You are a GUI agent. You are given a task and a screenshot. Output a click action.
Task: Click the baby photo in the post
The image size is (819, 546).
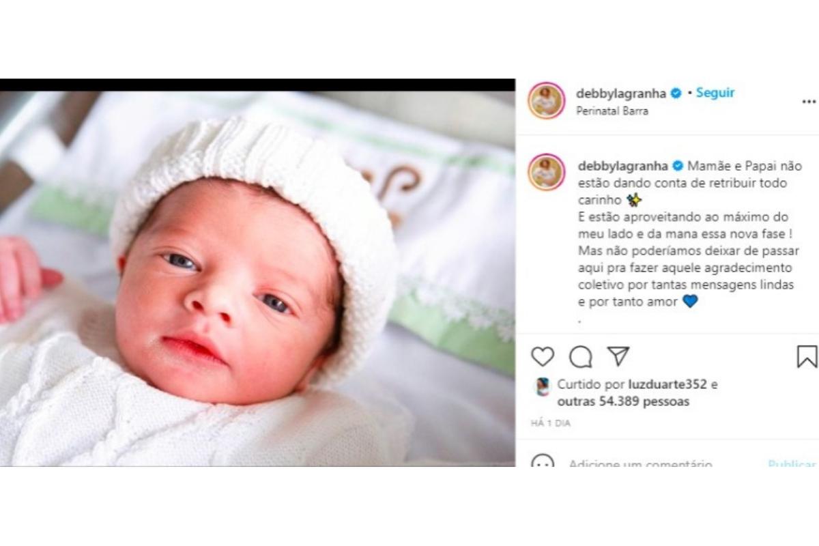[257, 278]
